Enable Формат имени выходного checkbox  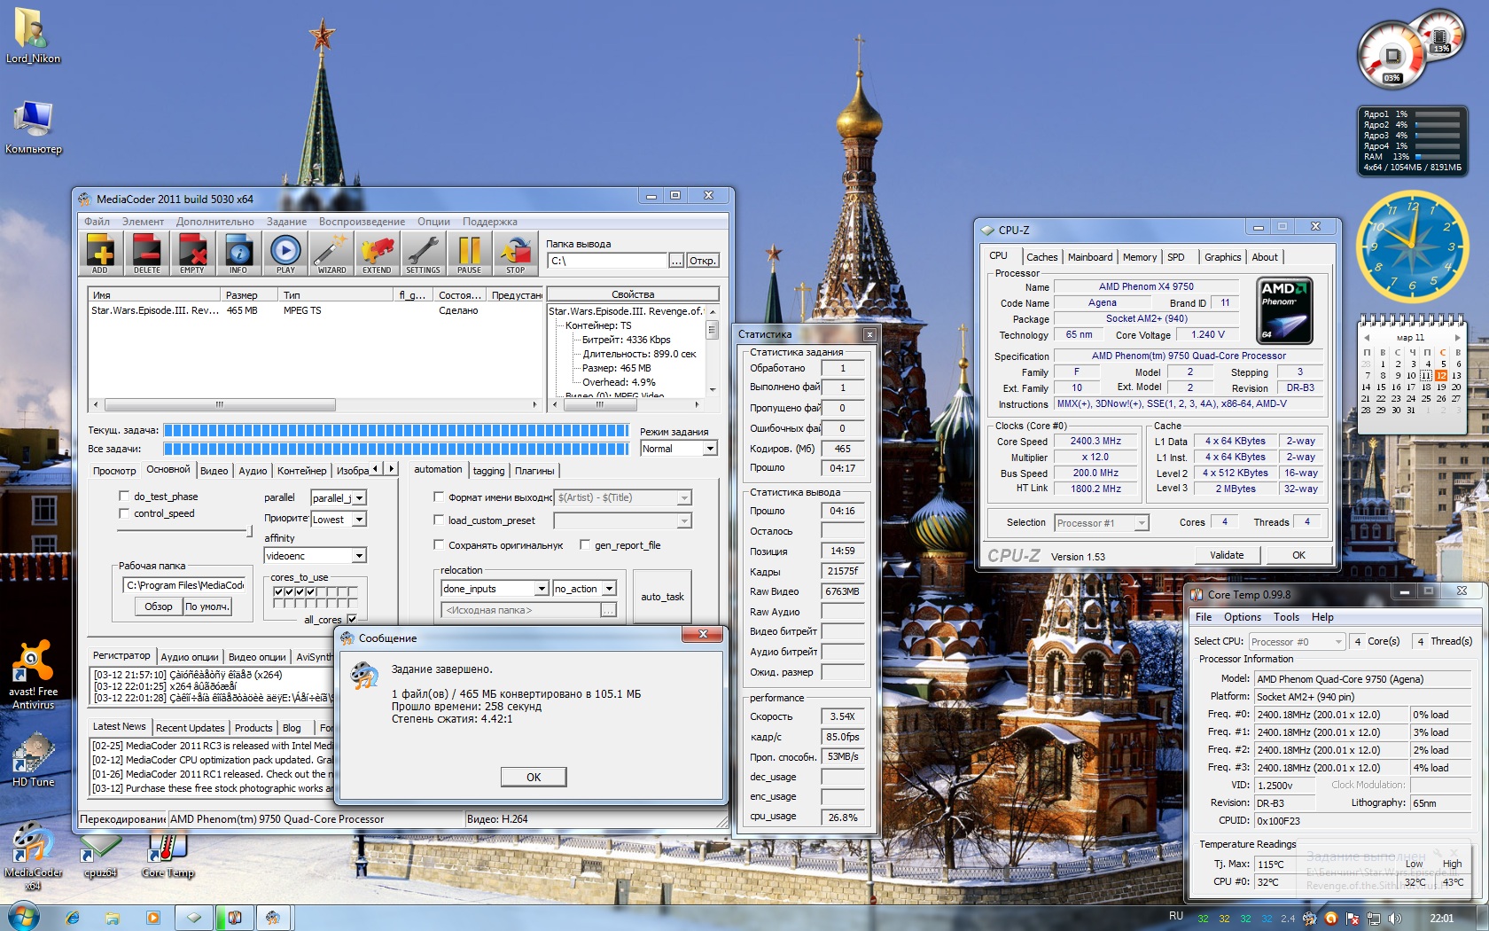coord(438,497)
